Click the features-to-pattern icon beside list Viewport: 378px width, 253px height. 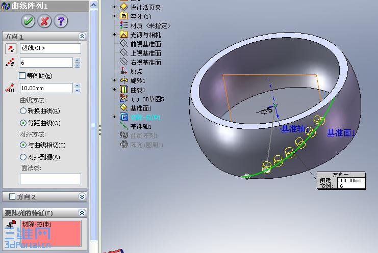coord(11,224)
